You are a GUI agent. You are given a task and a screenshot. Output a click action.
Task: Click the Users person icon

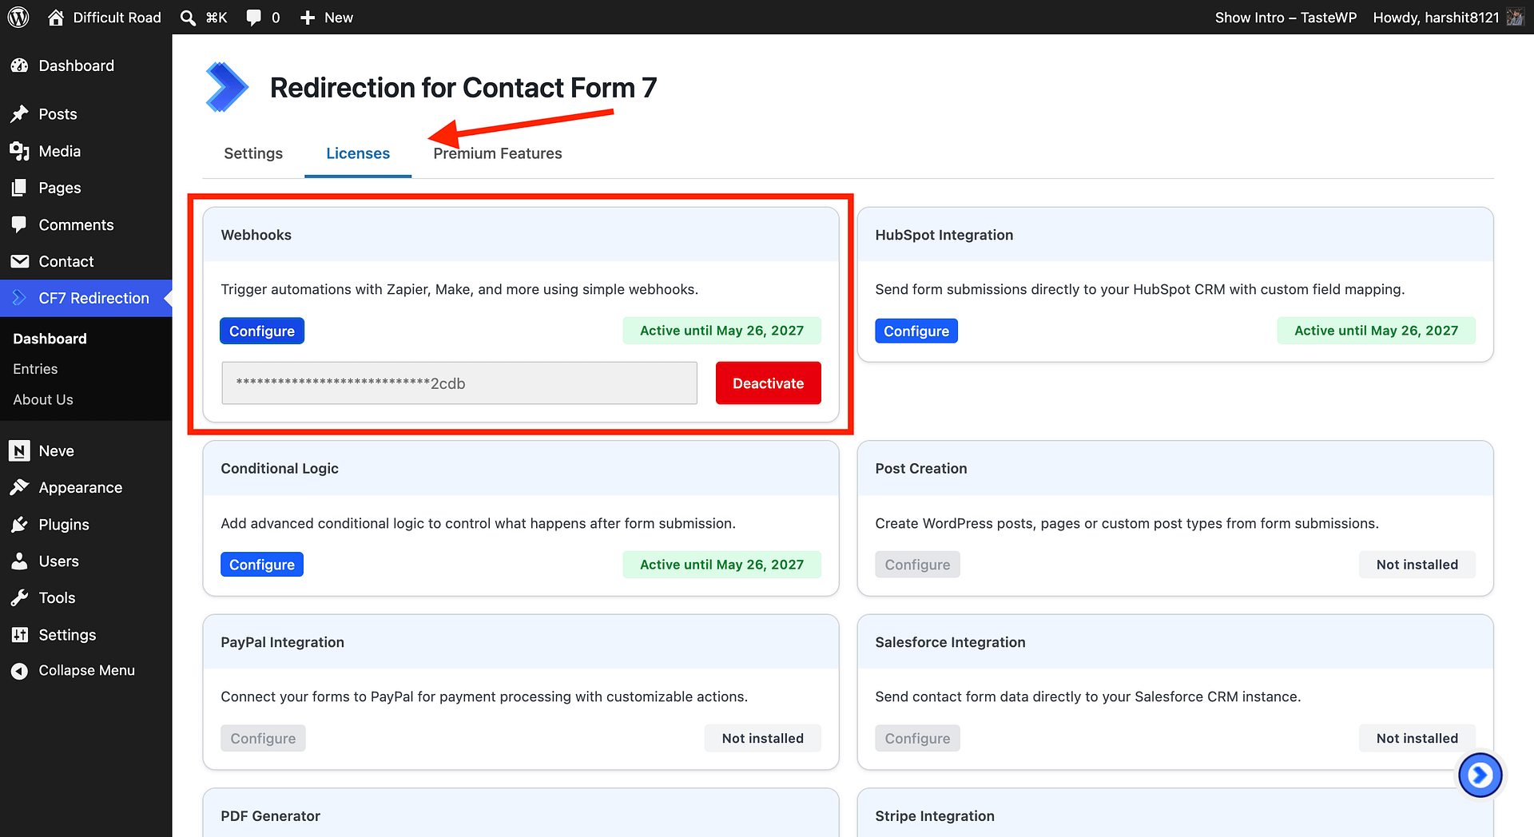(20, 561)
